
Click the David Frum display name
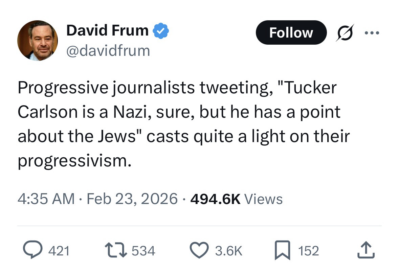coord(107,30)
